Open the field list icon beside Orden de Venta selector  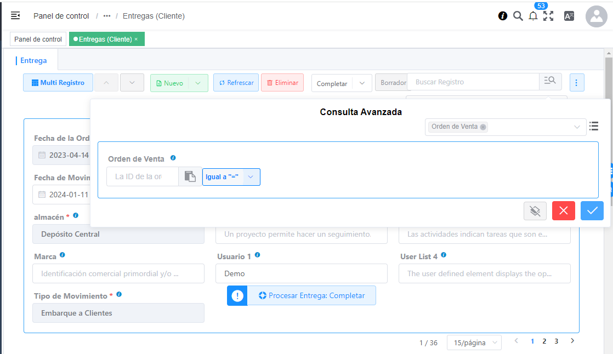point(594,127)
